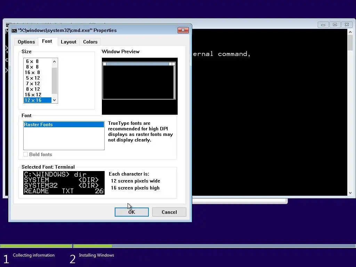356x267 pixels.
Task: Open the Layout tab
Action: click(x=68, y=42)
